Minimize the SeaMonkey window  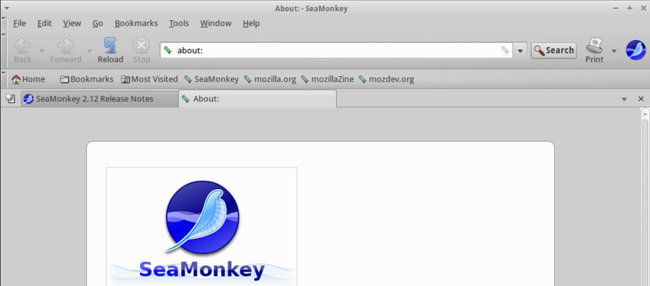tap(616, 8)
